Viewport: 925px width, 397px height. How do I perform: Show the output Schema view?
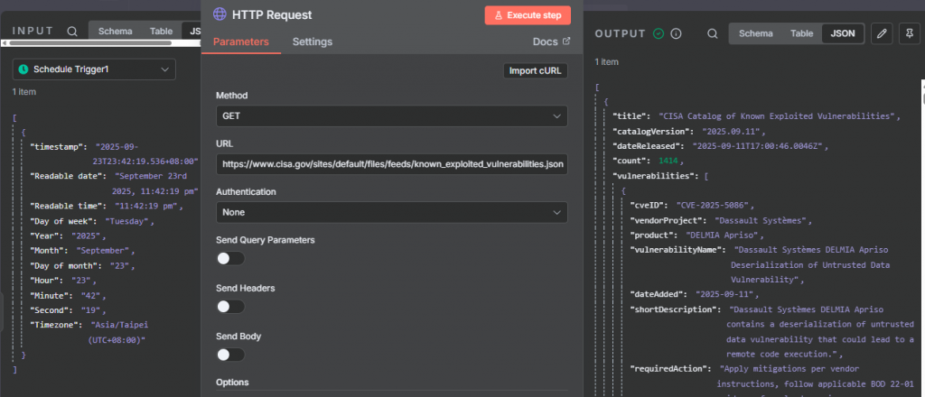click(756, 33)
